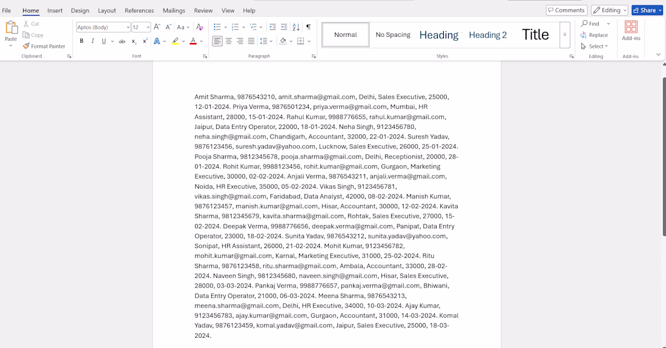Open the Paragraph dialog launcher

tap(314, 56)
